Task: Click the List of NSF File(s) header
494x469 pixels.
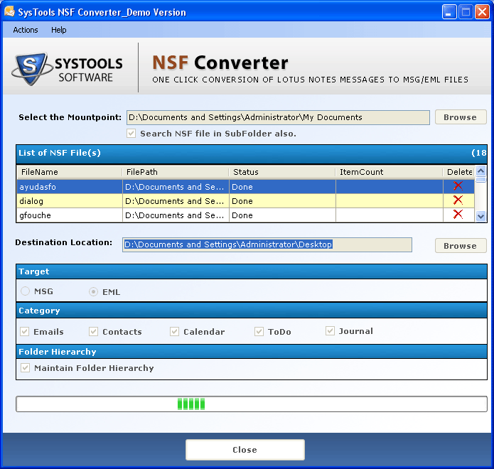Action: pyautogui.click(x=252, y=153)
